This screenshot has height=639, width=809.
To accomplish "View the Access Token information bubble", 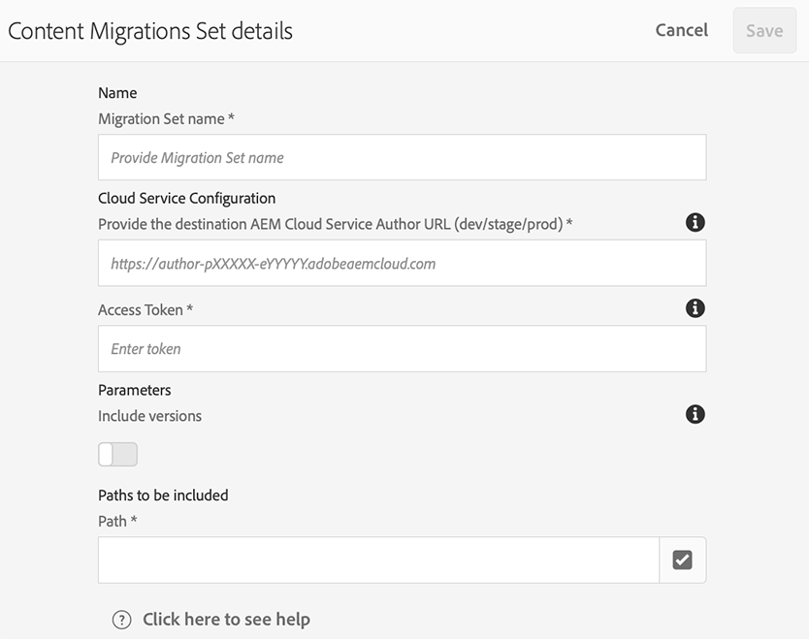I will (695, 309).
